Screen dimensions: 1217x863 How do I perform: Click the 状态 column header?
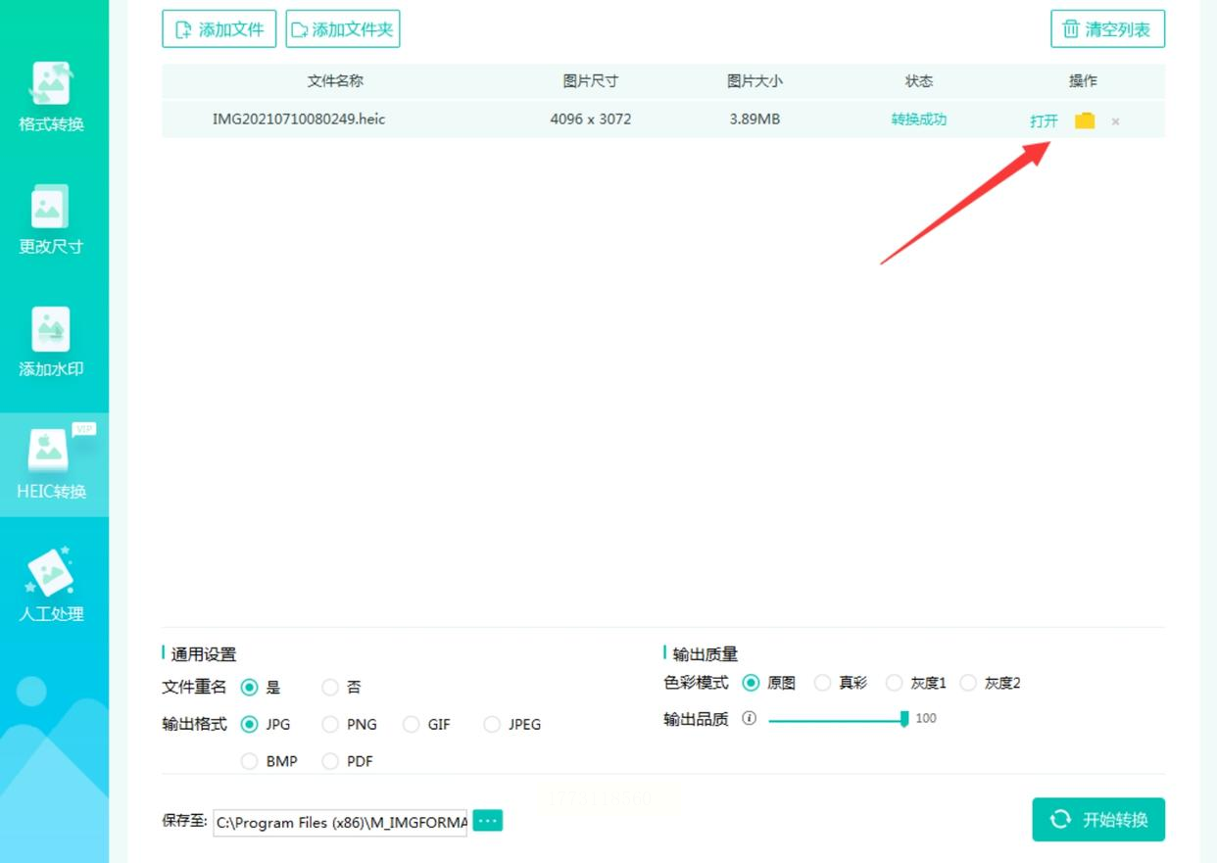[x=919, y=81]
